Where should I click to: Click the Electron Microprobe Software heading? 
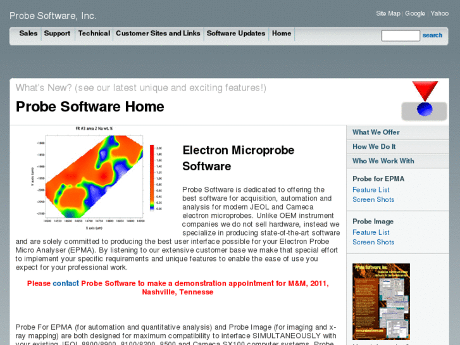click(238, 158)
